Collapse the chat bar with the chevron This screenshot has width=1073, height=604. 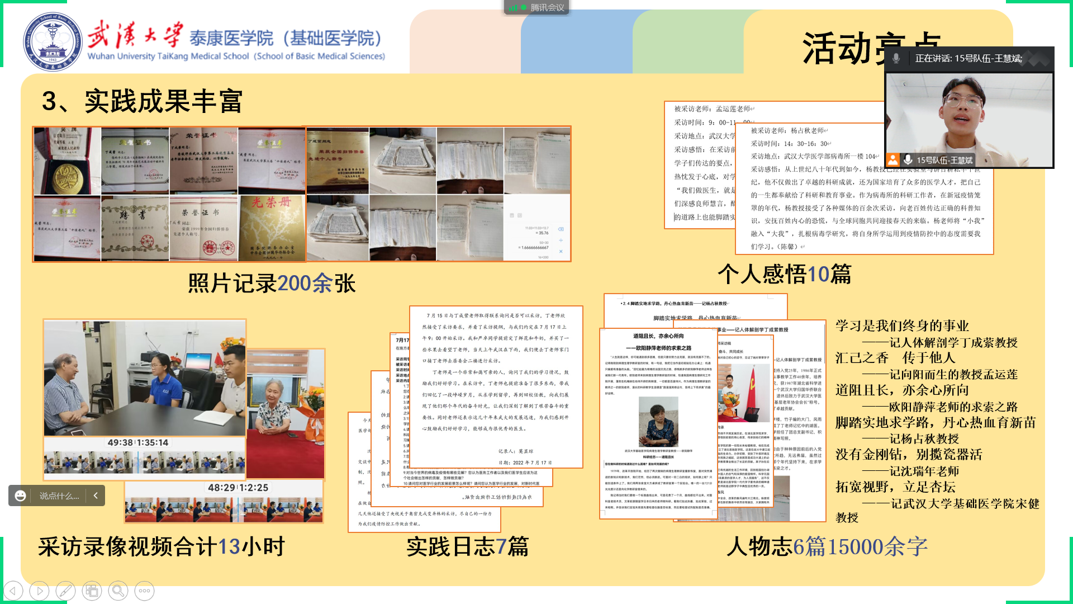(x=96, y=496)
